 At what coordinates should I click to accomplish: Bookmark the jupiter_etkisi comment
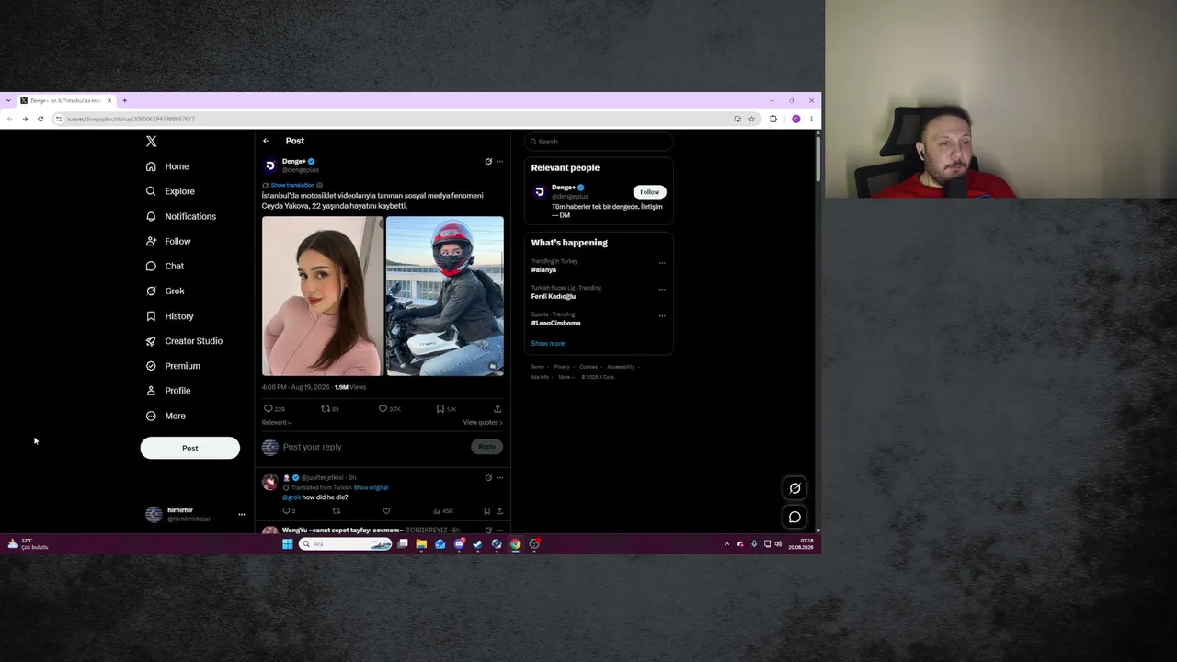coord(486,511)
